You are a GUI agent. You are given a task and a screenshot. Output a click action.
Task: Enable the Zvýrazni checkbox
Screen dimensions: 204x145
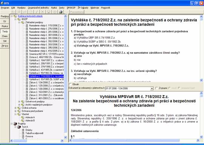pos(156,88)
